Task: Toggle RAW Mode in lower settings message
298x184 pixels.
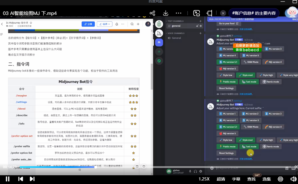Action: pyautogui.click(x=251, y=127)
